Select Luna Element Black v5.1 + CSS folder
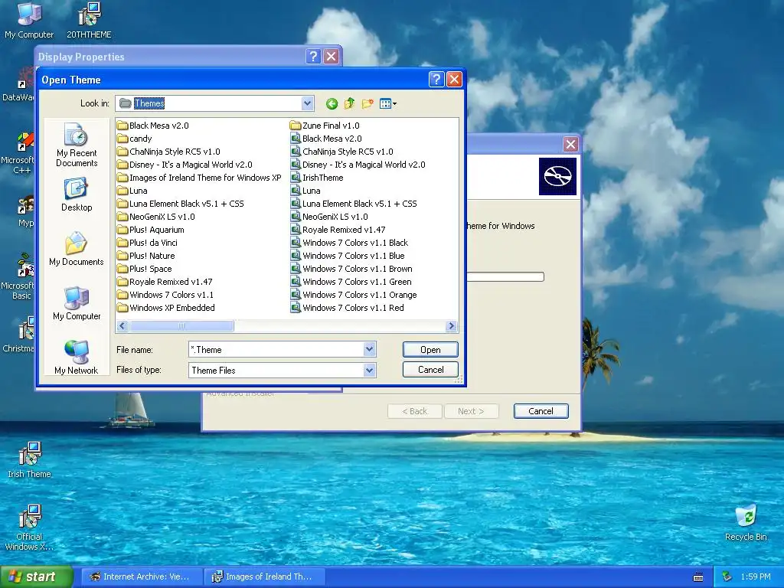The image size is (784, 588). point(181,204)
